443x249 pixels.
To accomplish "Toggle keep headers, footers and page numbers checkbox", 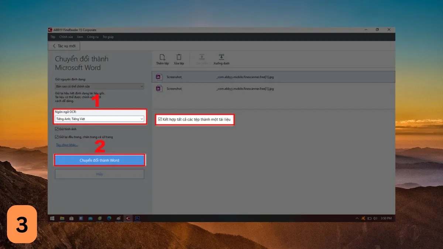I will pyautogui.click(x=56, y=137).
